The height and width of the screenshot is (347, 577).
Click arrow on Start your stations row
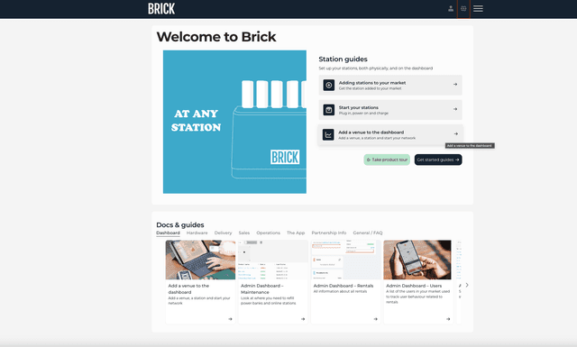(455, 109)
